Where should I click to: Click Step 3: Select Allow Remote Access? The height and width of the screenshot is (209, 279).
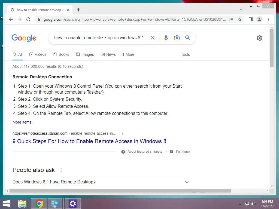[x=53, y=106]
